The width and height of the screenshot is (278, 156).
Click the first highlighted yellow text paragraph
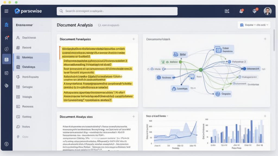(94, 53)
